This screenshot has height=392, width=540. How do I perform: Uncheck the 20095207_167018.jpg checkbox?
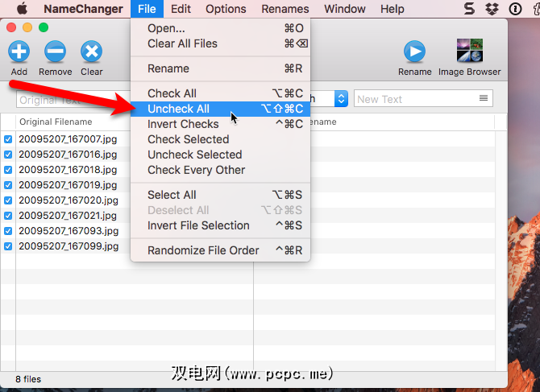click(8, 170)
